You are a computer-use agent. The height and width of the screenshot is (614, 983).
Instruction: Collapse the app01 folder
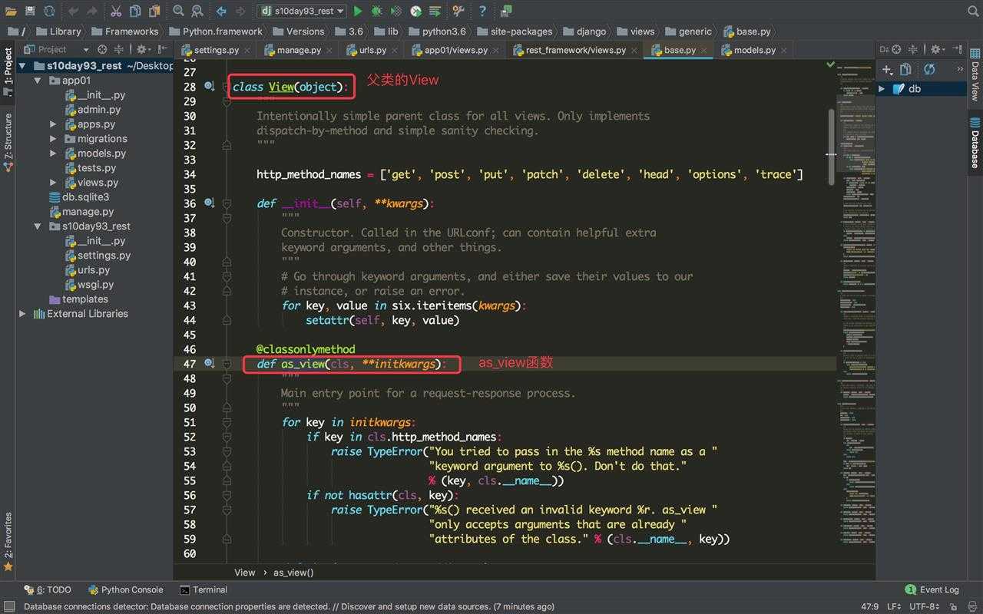pos(38,81)
